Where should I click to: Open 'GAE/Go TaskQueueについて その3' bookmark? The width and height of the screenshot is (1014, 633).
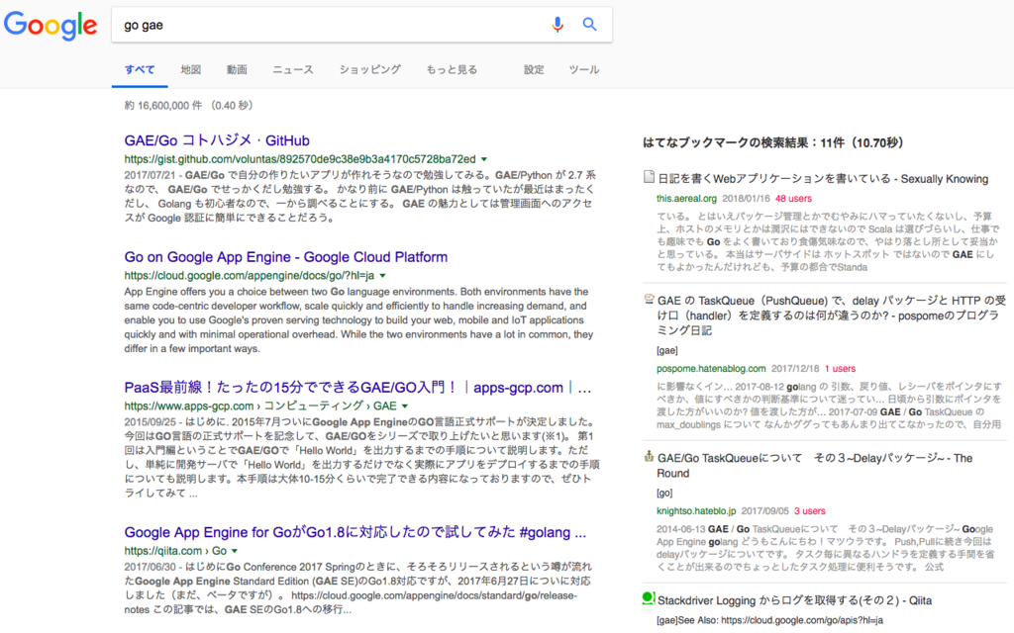(x=815, y=465)
